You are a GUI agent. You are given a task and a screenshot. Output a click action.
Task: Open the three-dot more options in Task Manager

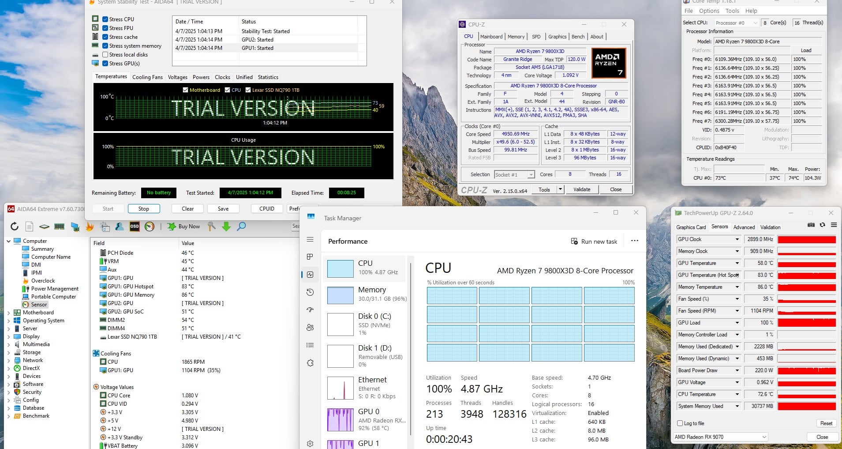click(x=635, y=241)
